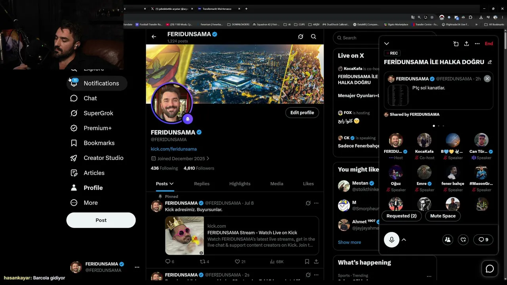
Task: End the live Space
Action: [489, 44]
